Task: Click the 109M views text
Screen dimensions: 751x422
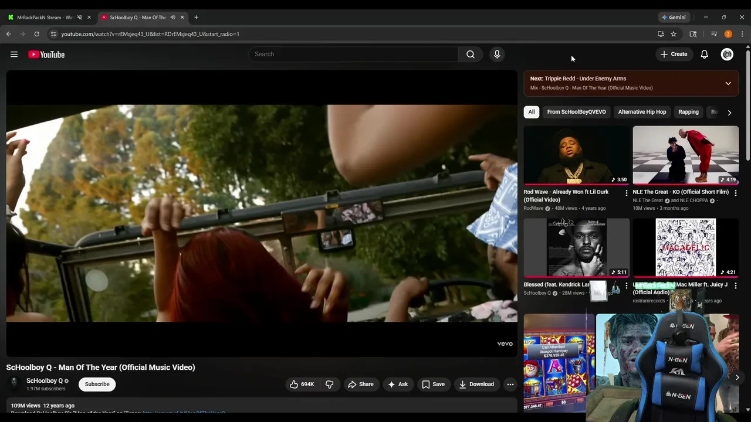Action: (25, 406)
